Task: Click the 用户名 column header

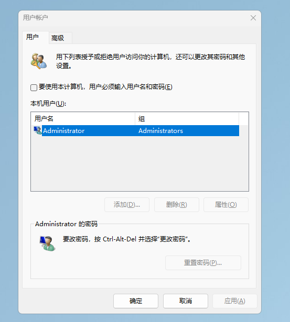Action: pos(83,118)
